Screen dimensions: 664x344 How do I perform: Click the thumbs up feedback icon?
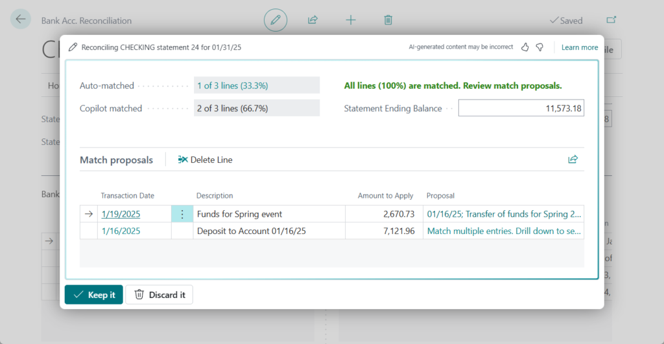coord(525,47)
